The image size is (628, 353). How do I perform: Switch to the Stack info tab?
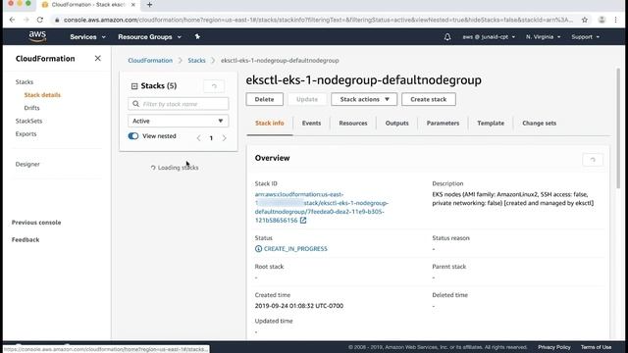click(270, 124)
